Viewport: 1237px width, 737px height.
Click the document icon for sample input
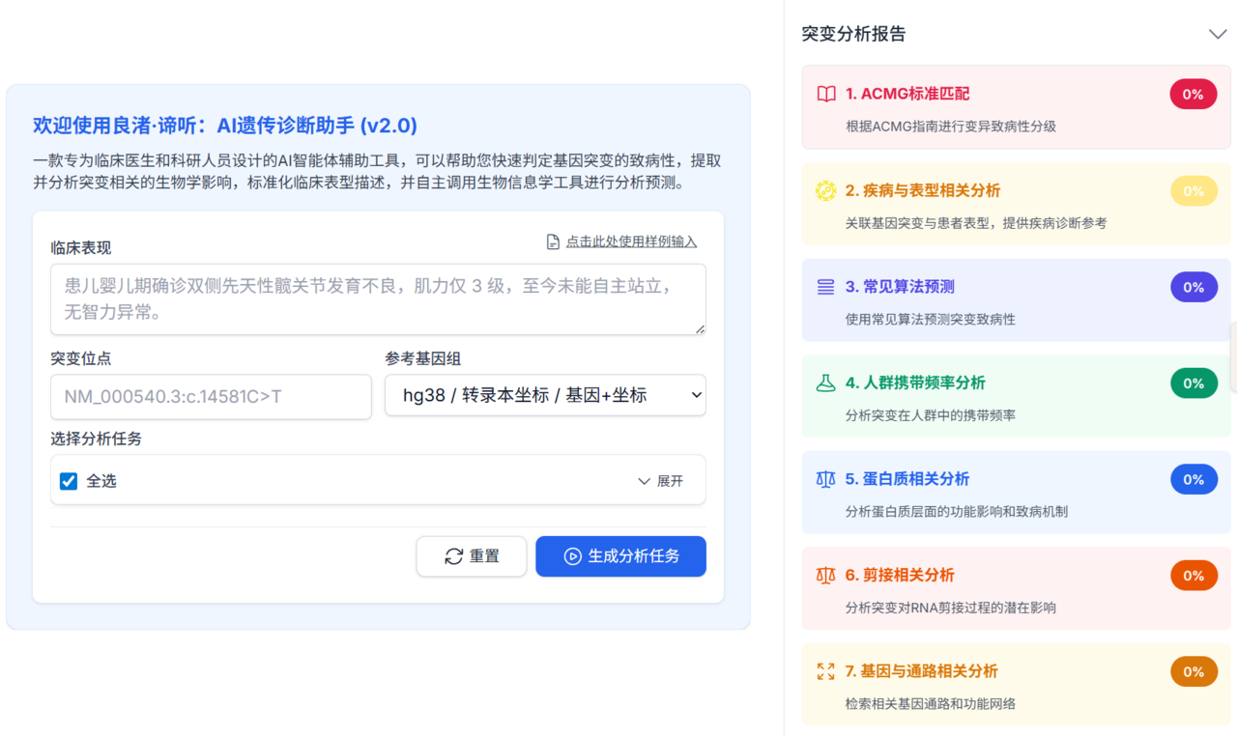click(553, 241)
